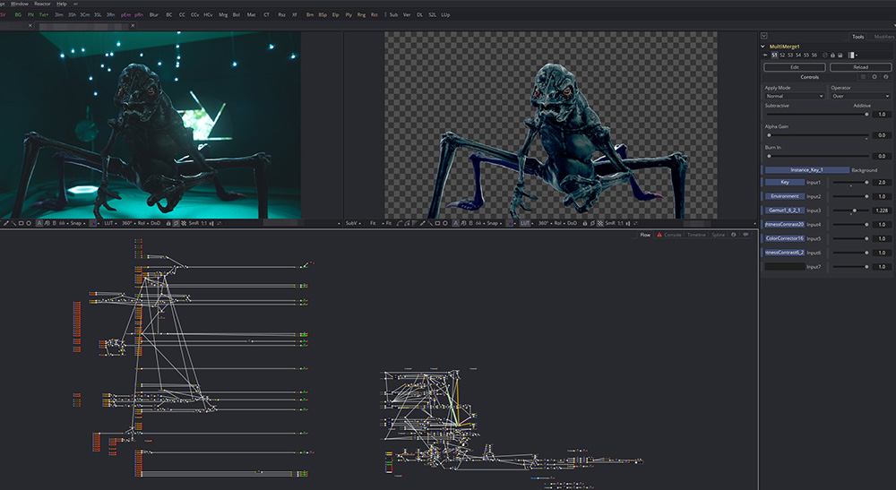Image resolution: width=896 pixels, height=490 pixels.
Task: Click the Edit button in inspector
Action: [x=794, y=67]
